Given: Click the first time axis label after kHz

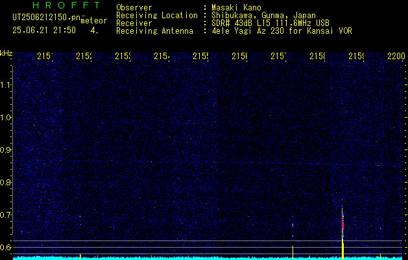Looking at the screenshot, I should (x=45, y=56).
